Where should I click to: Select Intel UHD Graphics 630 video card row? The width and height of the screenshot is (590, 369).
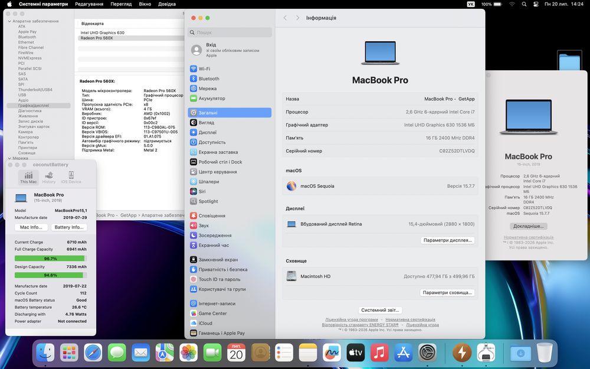130,32
